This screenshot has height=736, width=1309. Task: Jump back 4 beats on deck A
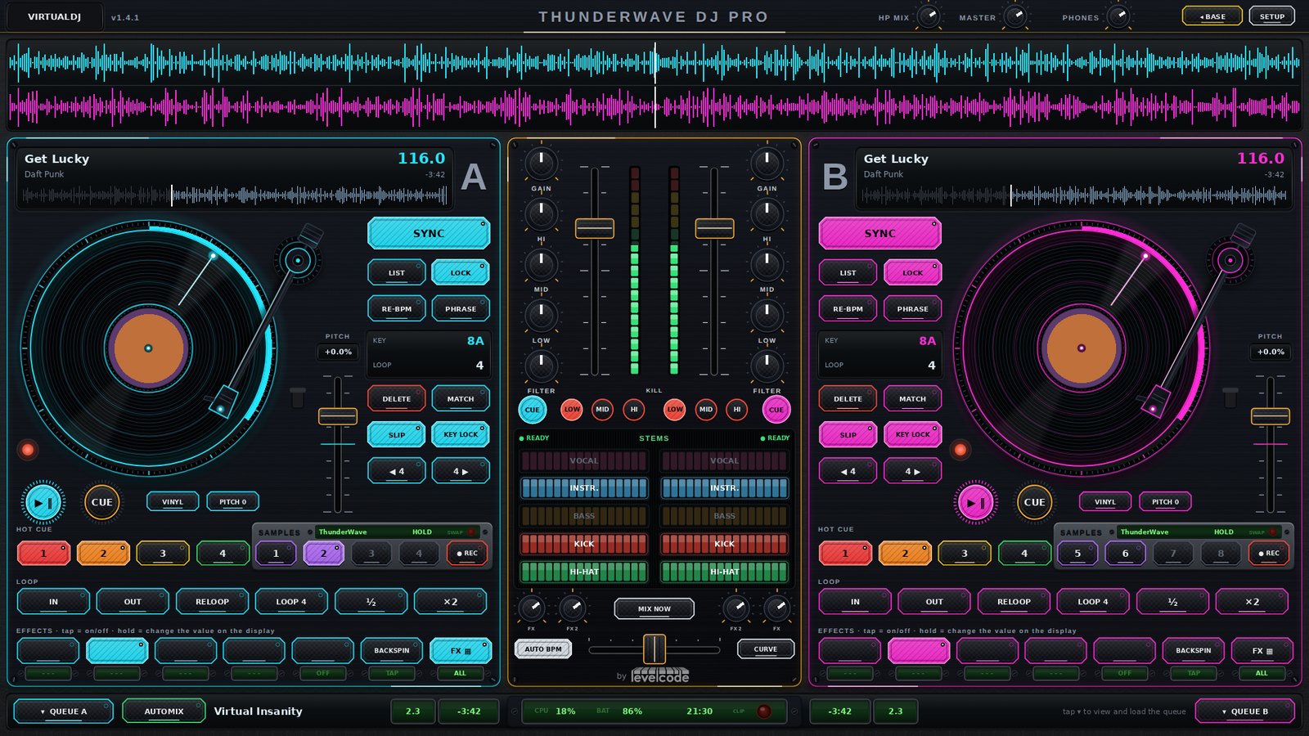click(397, 471)
